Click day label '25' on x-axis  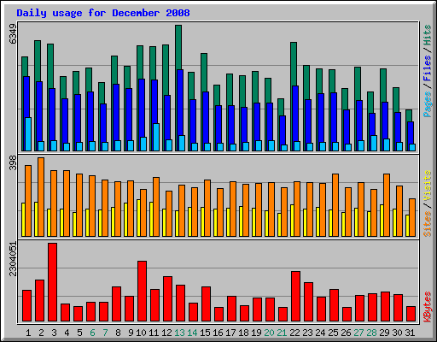point(333,333)
